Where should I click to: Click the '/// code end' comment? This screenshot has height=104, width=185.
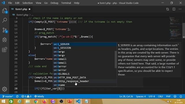[37, 66]
